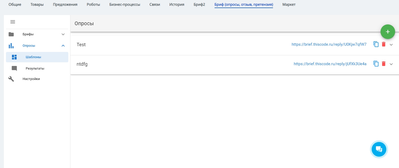
Task: Open the chat support bubble
Action: (x=379, y=149)
